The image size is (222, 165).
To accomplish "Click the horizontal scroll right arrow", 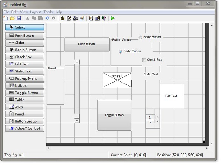I will tap(207, 148).
